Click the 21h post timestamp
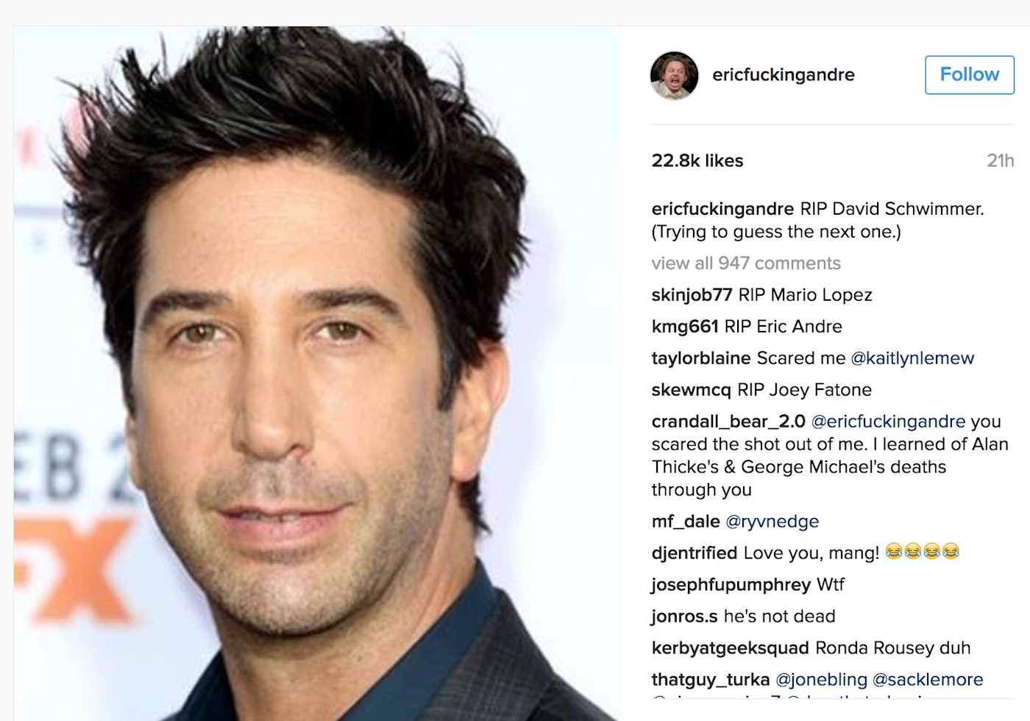 point(1000,160)
